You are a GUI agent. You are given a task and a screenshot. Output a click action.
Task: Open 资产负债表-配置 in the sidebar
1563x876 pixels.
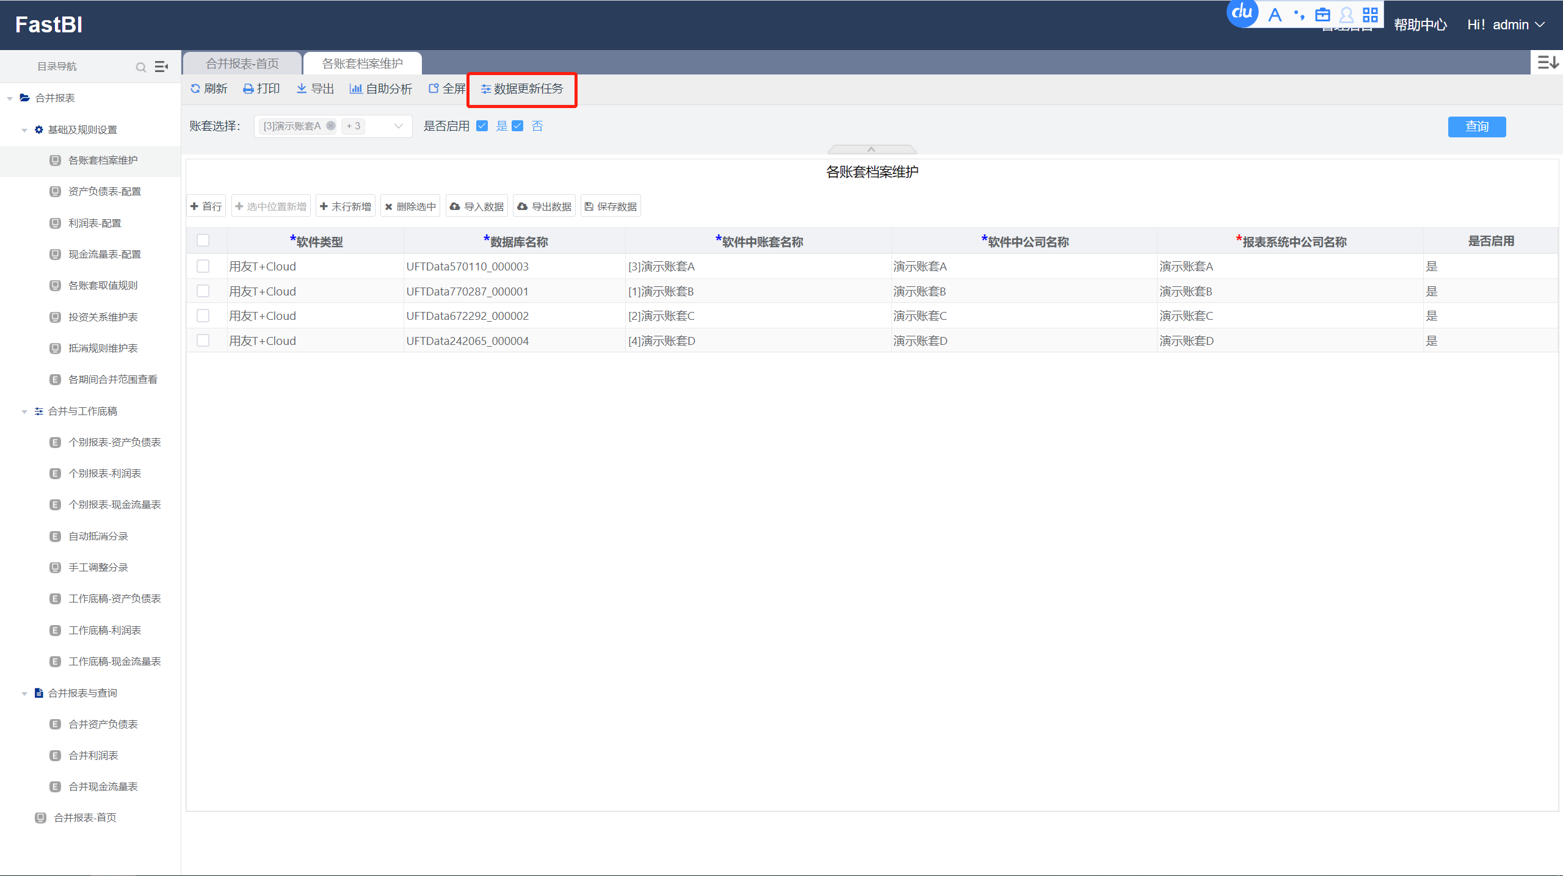(x=104, y=192)
